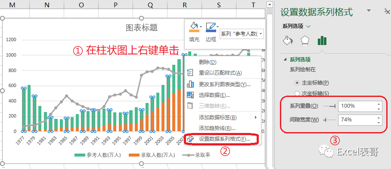Select column header P
The image size is (391, 169).
tap(115, 5)
